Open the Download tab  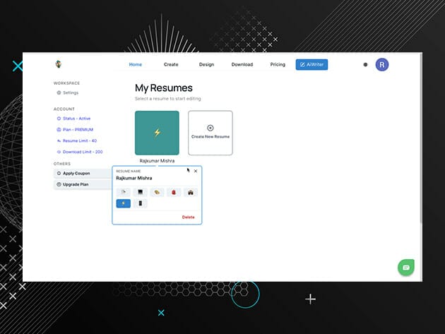point(242,64)
